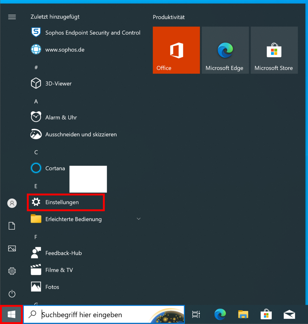Open Task View on the taskbar
The height and width of the screenshot is (324, 308).
click(196, 314)
